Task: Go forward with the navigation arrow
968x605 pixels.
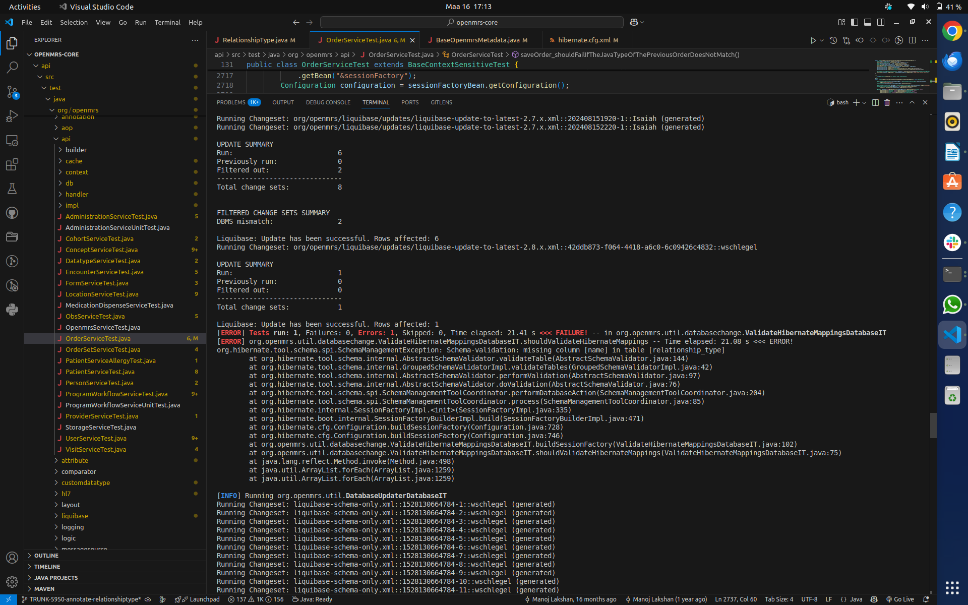Action: [310, 22]
